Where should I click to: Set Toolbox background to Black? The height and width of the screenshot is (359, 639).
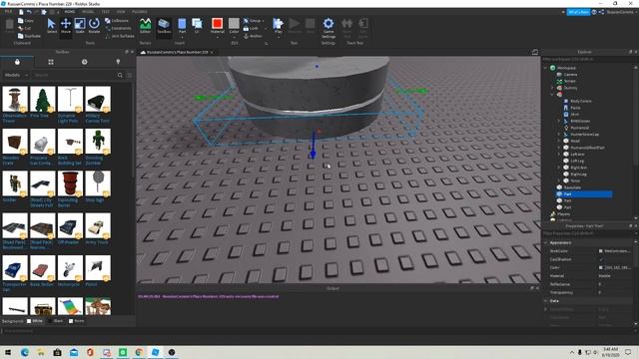coord(56,321)
